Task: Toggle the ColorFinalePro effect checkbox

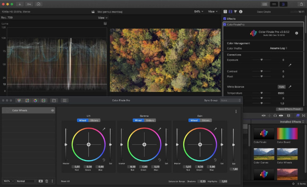Action: click(x=224, y=24)
